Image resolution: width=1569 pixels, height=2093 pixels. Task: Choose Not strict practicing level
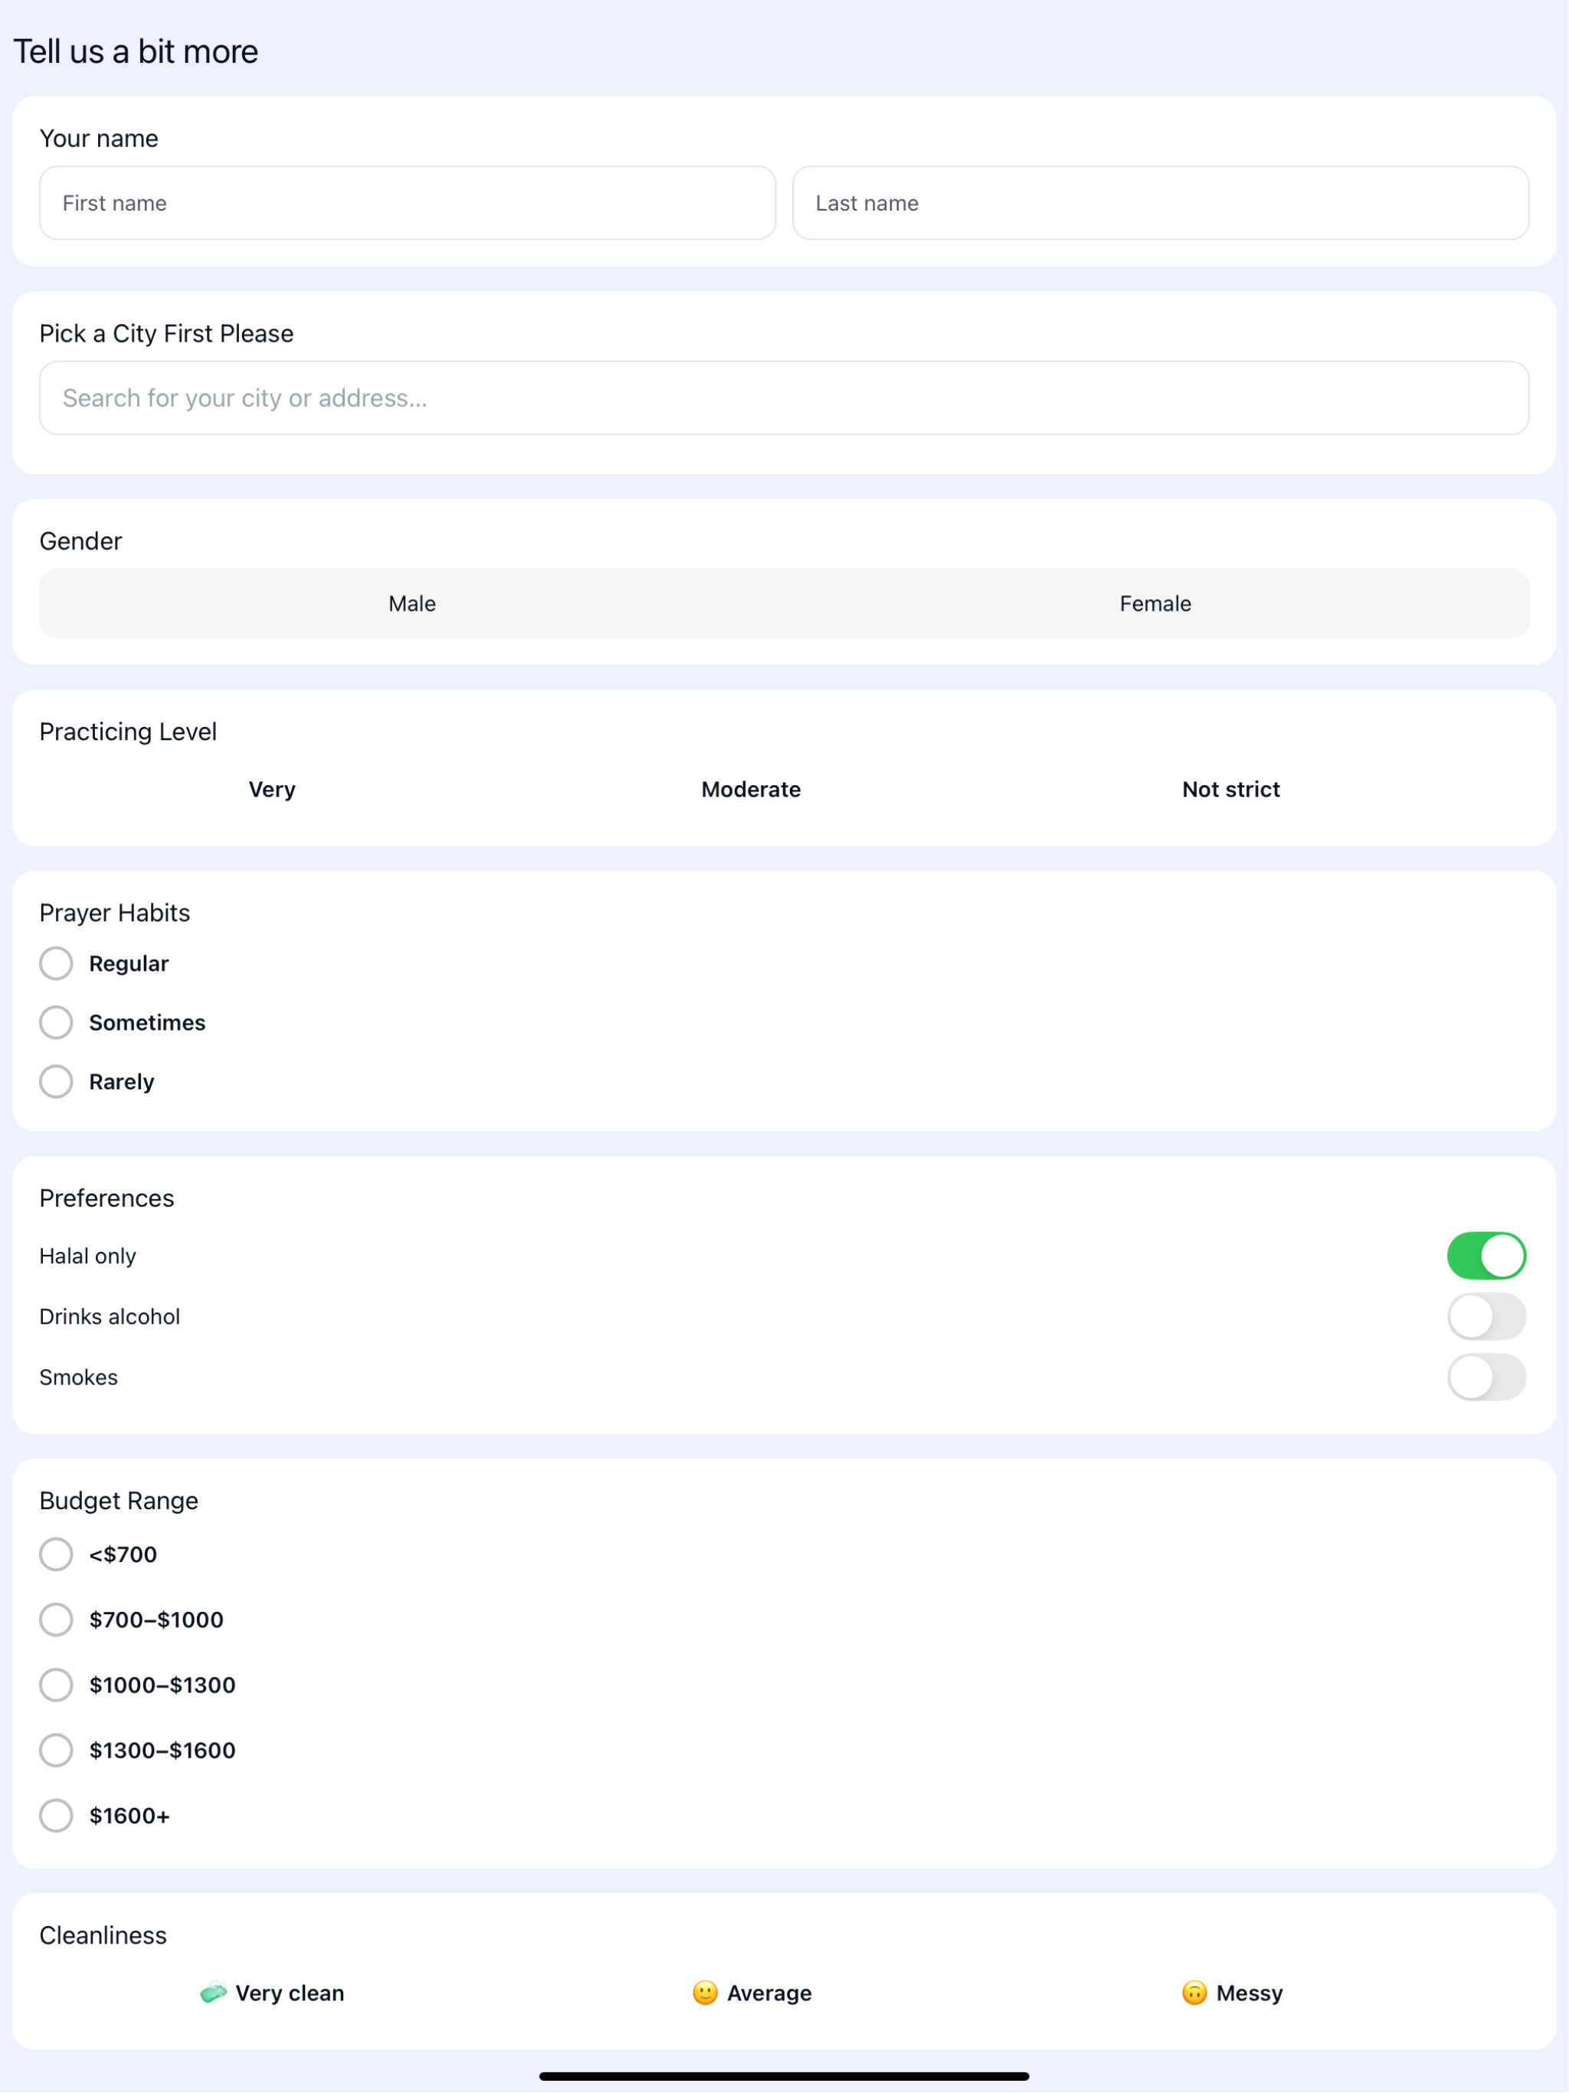click(1230, 789)
